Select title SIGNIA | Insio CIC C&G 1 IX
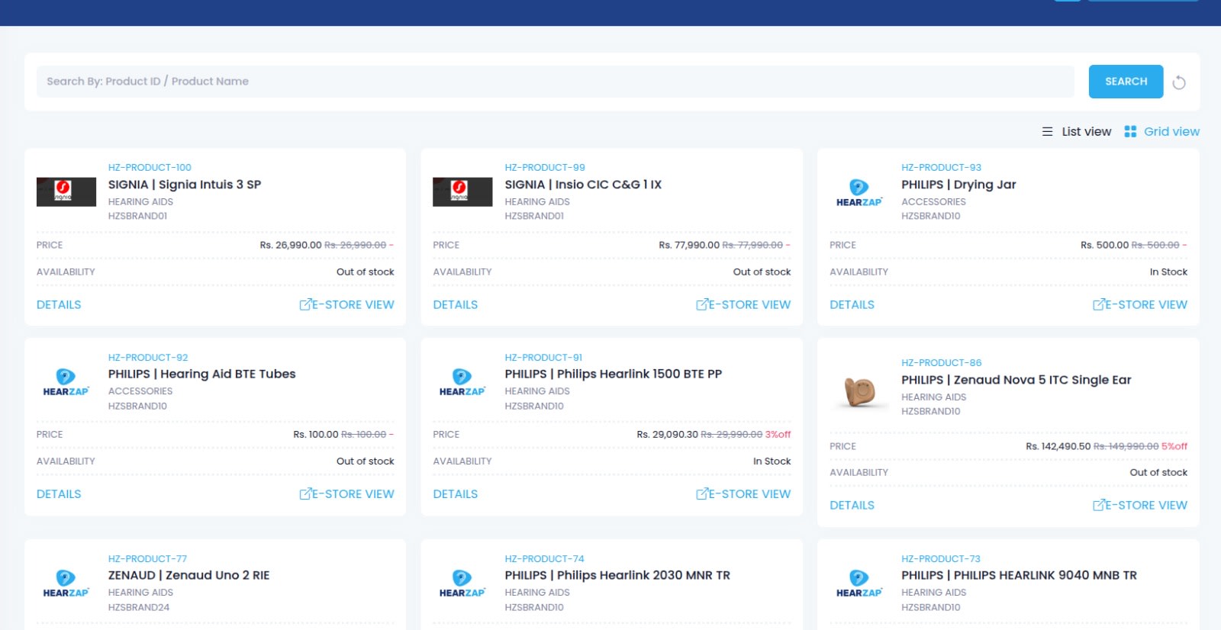This screenshot has height=630, width=1221. 583,185
